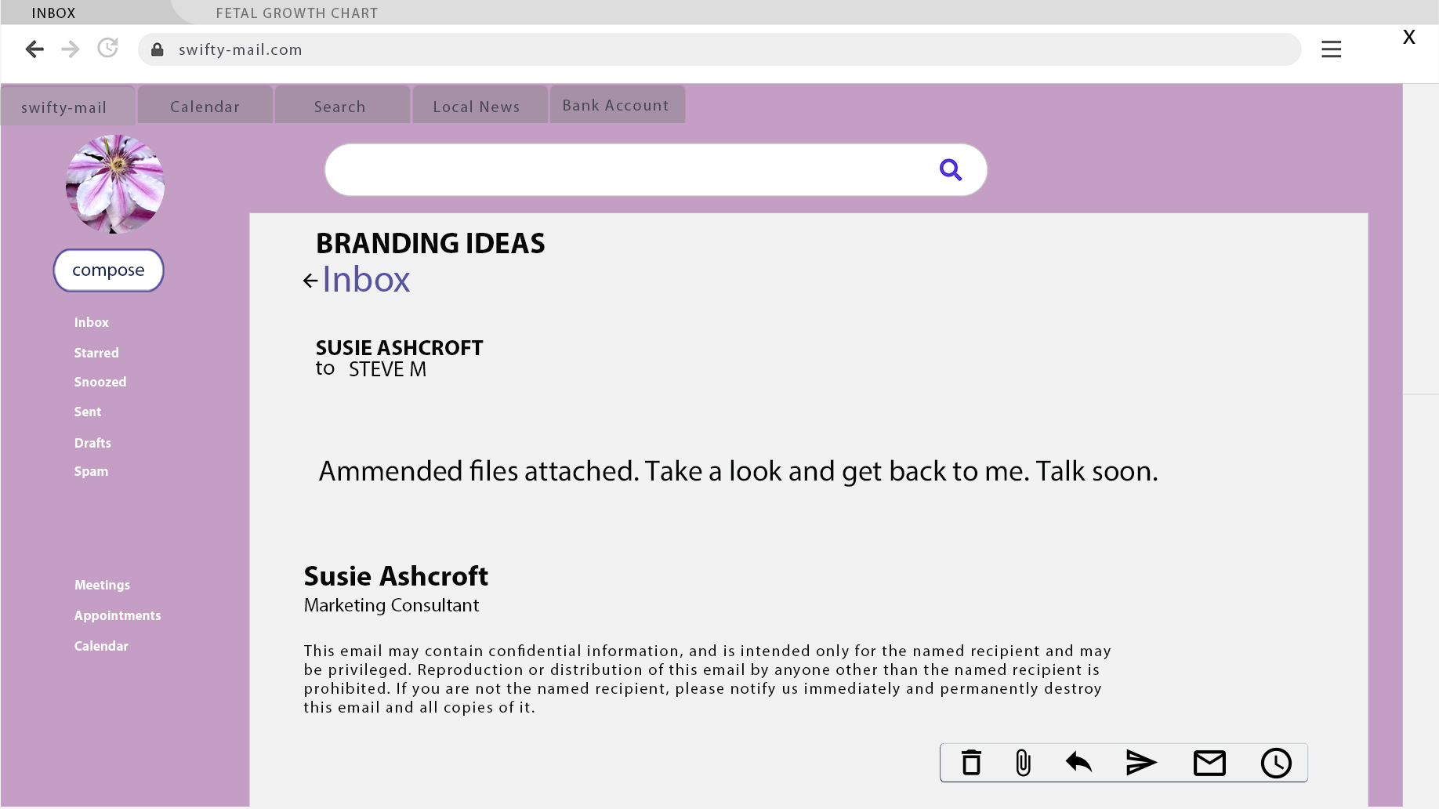Reload the page with refresh icon

tap(108, 49)
